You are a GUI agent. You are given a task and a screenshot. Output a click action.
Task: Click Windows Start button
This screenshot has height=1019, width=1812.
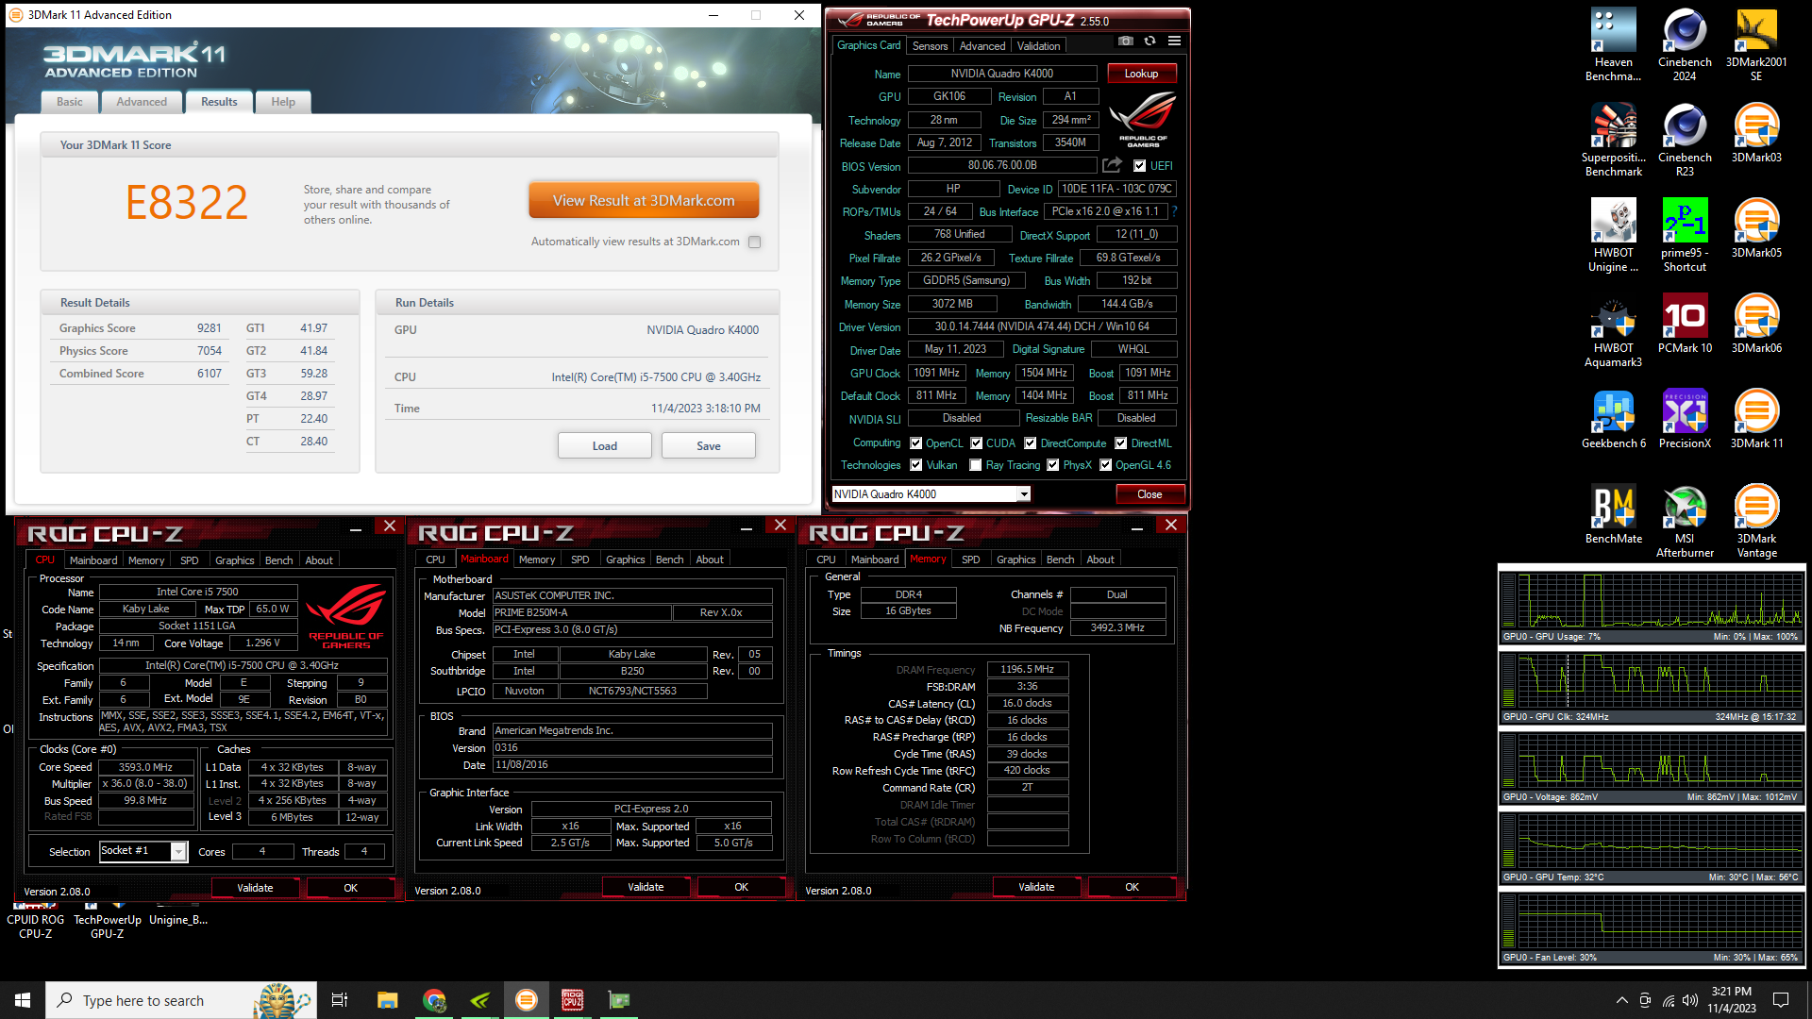pos(23,1000)
